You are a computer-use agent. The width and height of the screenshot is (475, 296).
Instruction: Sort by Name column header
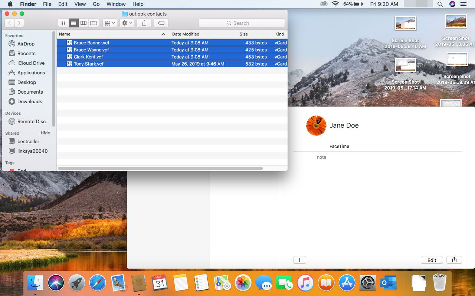112,34
